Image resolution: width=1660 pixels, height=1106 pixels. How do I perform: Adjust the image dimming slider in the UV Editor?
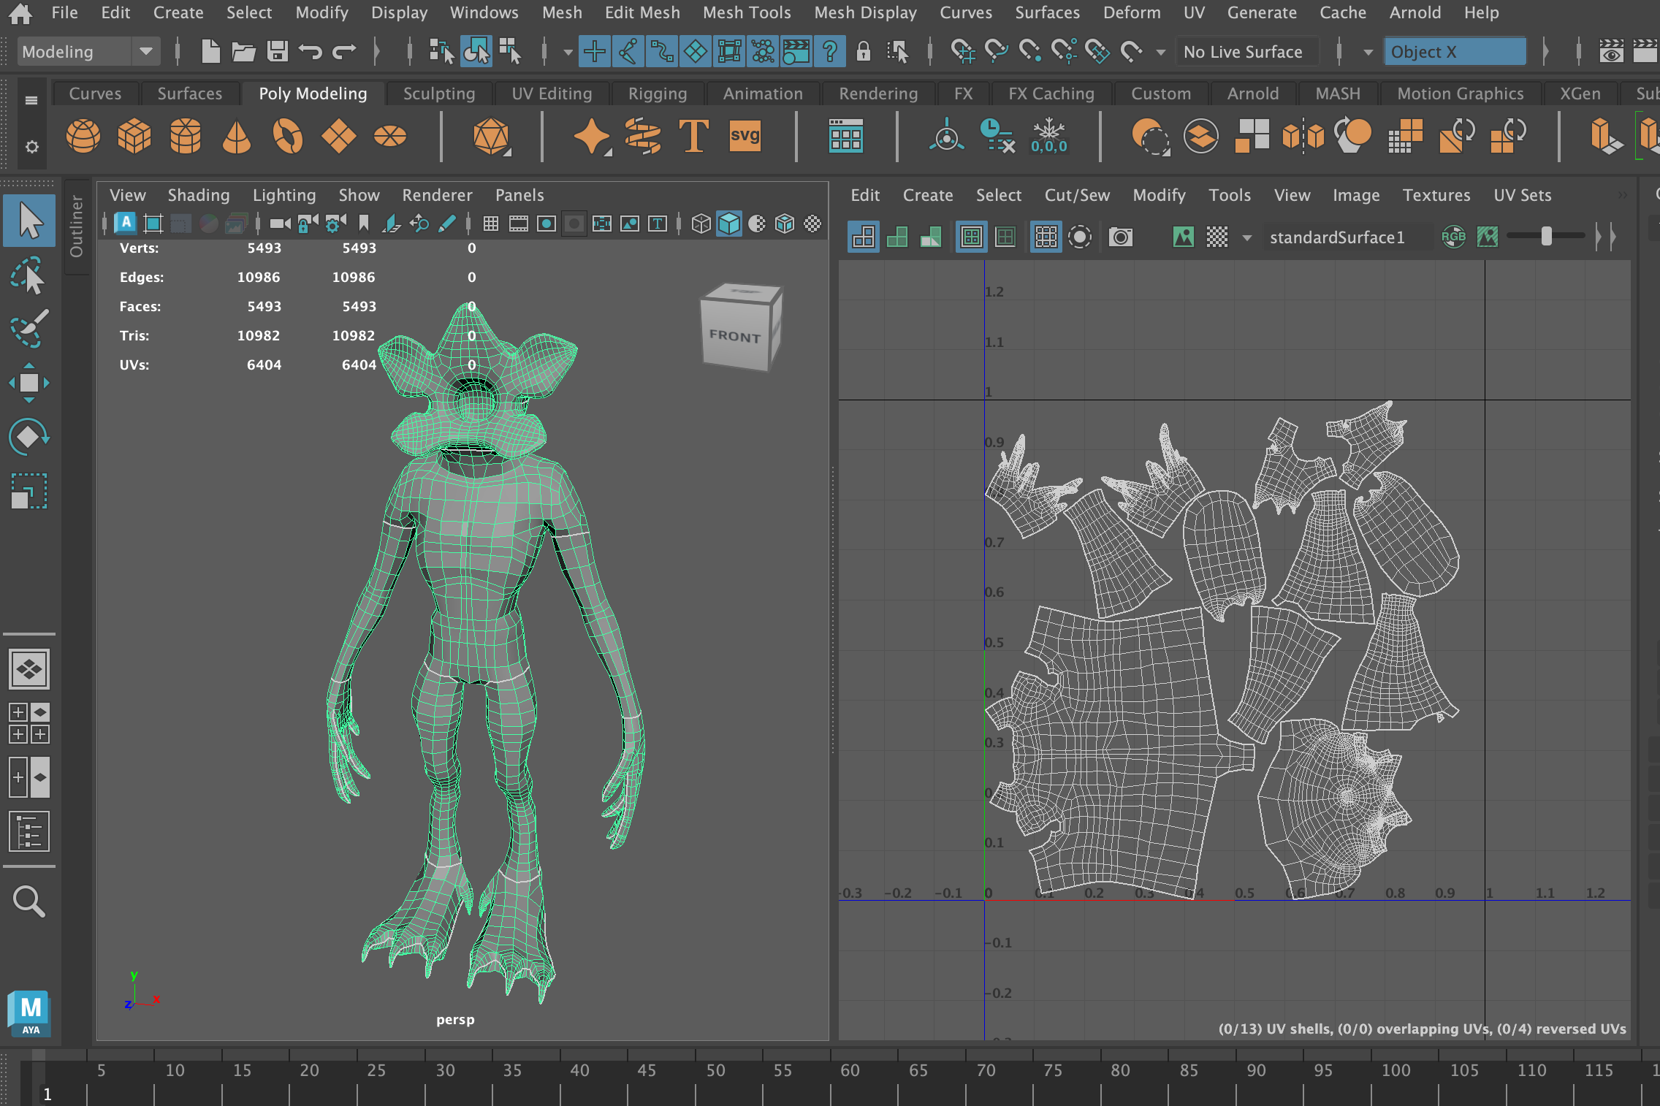[x=1545, y=235]
